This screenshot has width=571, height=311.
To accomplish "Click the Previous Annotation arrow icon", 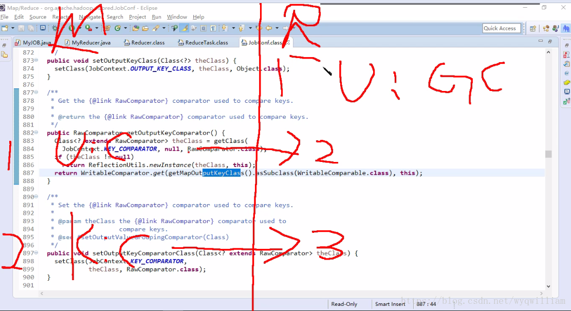I will [x=241, y=28].
